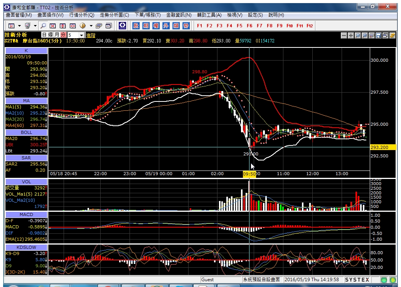The image size is (401, 287).
Task: Expand the arrow beside chart layout icon
Action: point(19,25)
